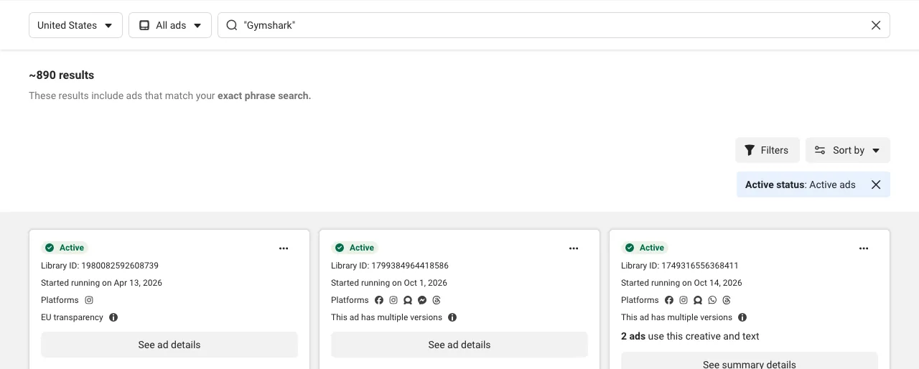Click the "~890 results" heading
This screenshot has width=919, height=369.
coord(62,75)
